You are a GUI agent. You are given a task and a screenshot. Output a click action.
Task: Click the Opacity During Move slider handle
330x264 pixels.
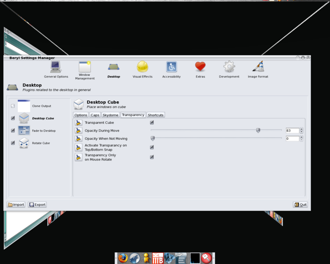pyautogui.click(x=258, y=130)
